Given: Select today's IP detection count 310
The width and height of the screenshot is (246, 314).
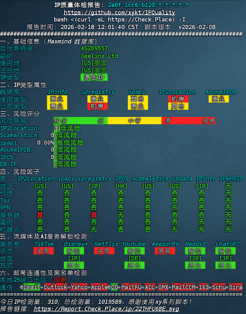Looking at the screenshot, I should click(52, 301).
